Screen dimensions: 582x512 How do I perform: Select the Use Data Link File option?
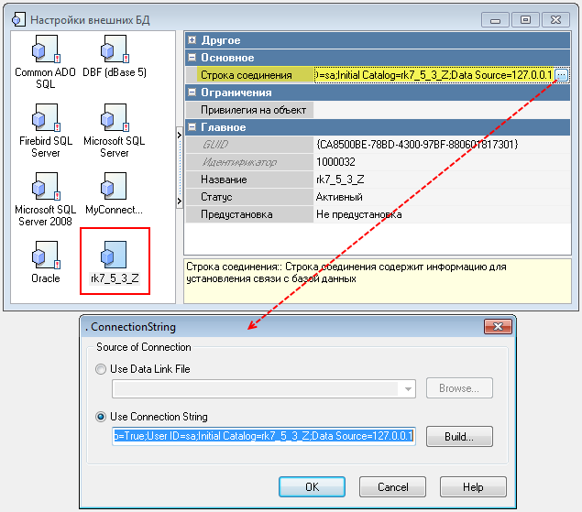102,369
